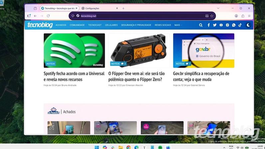
Task: Visit Tecnoblog's Twitter profile
Action: pos(215,25)
